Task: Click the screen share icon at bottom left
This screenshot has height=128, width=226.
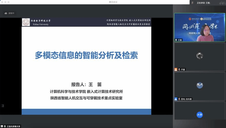Action: click(2, 126)
